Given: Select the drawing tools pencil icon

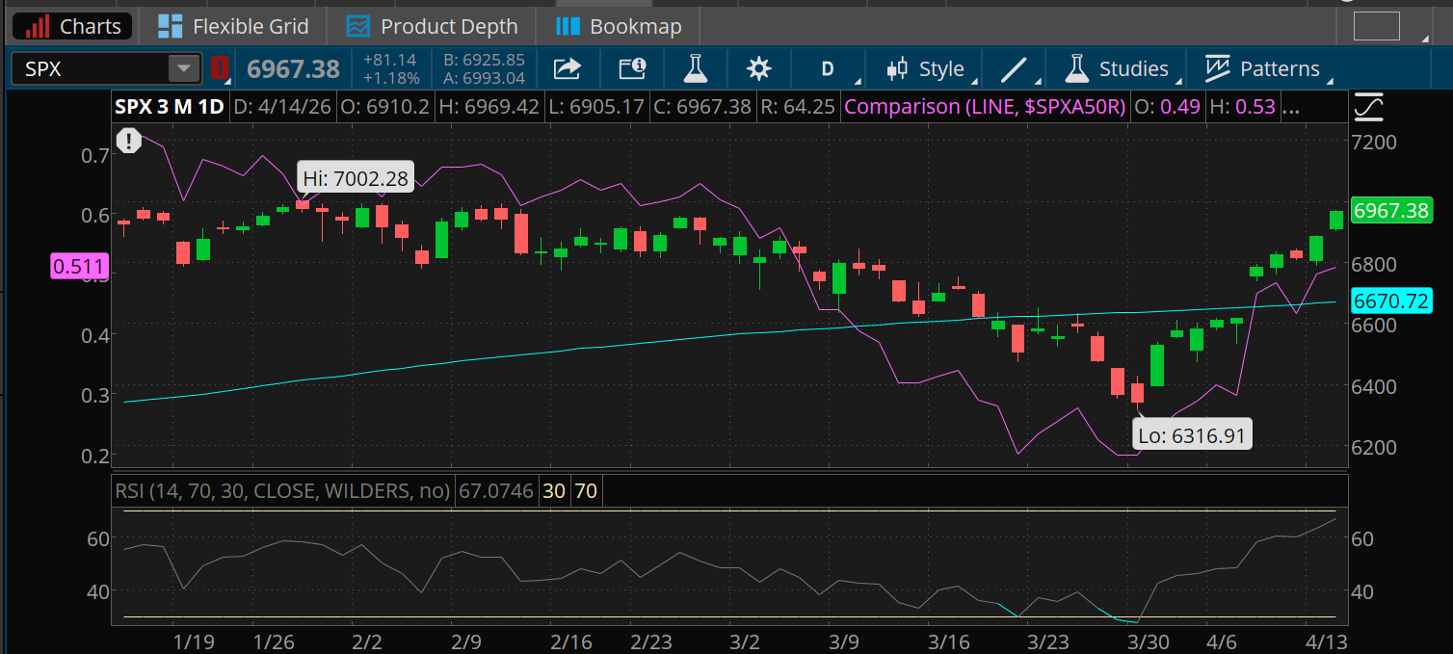Looking at the screenshot, I should (1014, 67).
